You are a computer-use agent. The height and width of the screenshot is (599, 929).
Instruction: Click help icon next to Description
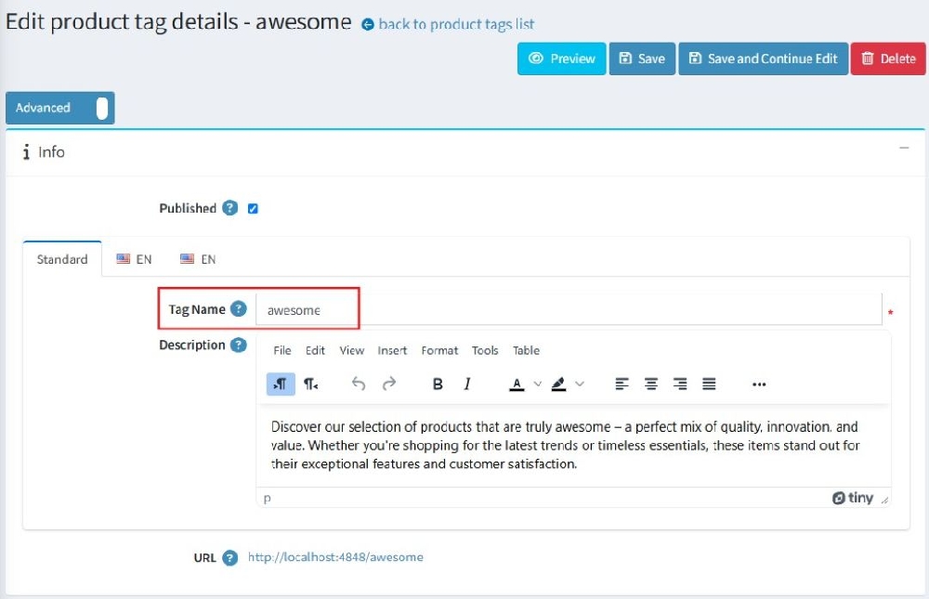tap(238, 345)
